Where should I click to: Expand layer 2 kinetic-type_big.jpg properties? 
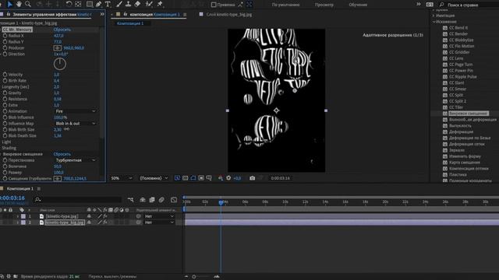tap(17, 222)
